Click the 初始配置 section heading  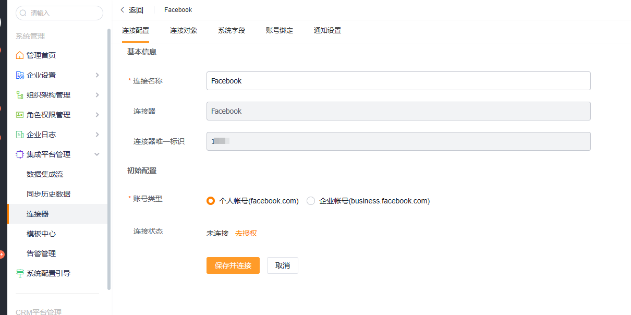pyautogui.click(x=142, y=171)
